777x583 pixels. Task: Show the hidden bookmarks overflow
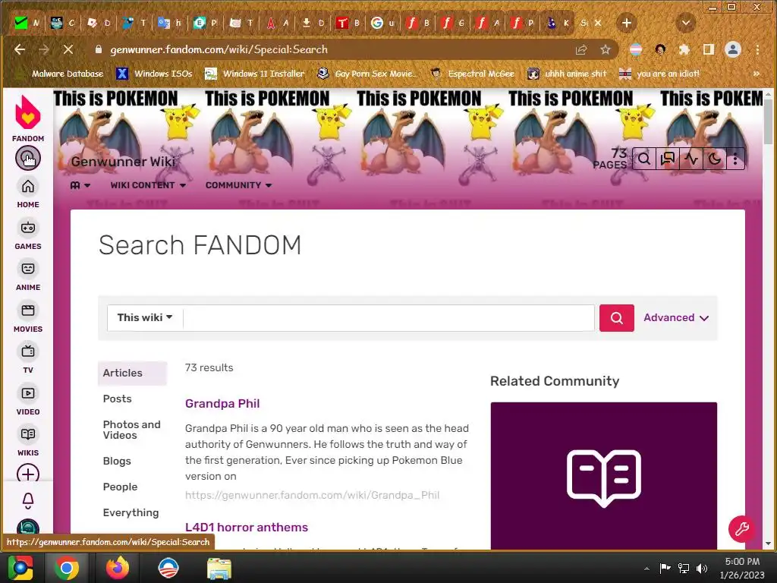757,74
